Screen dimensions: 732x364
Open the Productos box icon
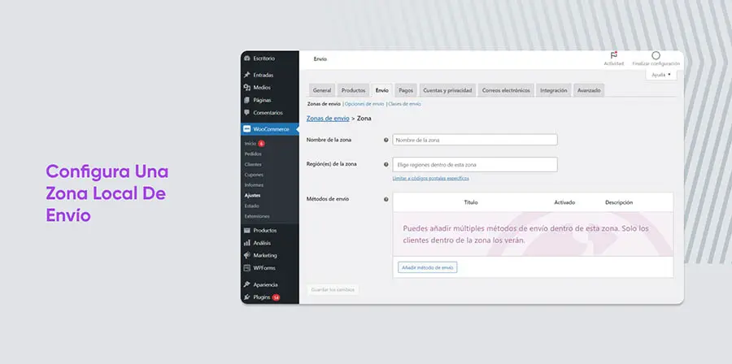247,230
